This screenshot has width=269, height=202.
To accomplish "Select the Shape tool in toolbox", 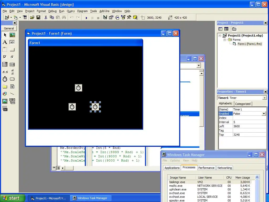I will 5,94.
